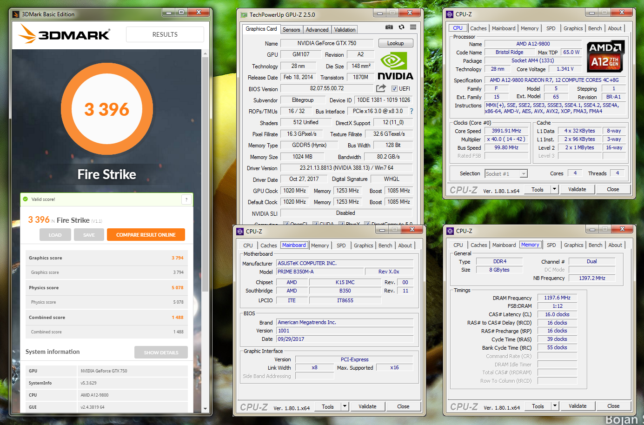Image resolution: width=644 pixels, height=425 pixels.
Task: Click the DRAM Frequency value 1197.6 MHz
Action: (x=557, y=298)
